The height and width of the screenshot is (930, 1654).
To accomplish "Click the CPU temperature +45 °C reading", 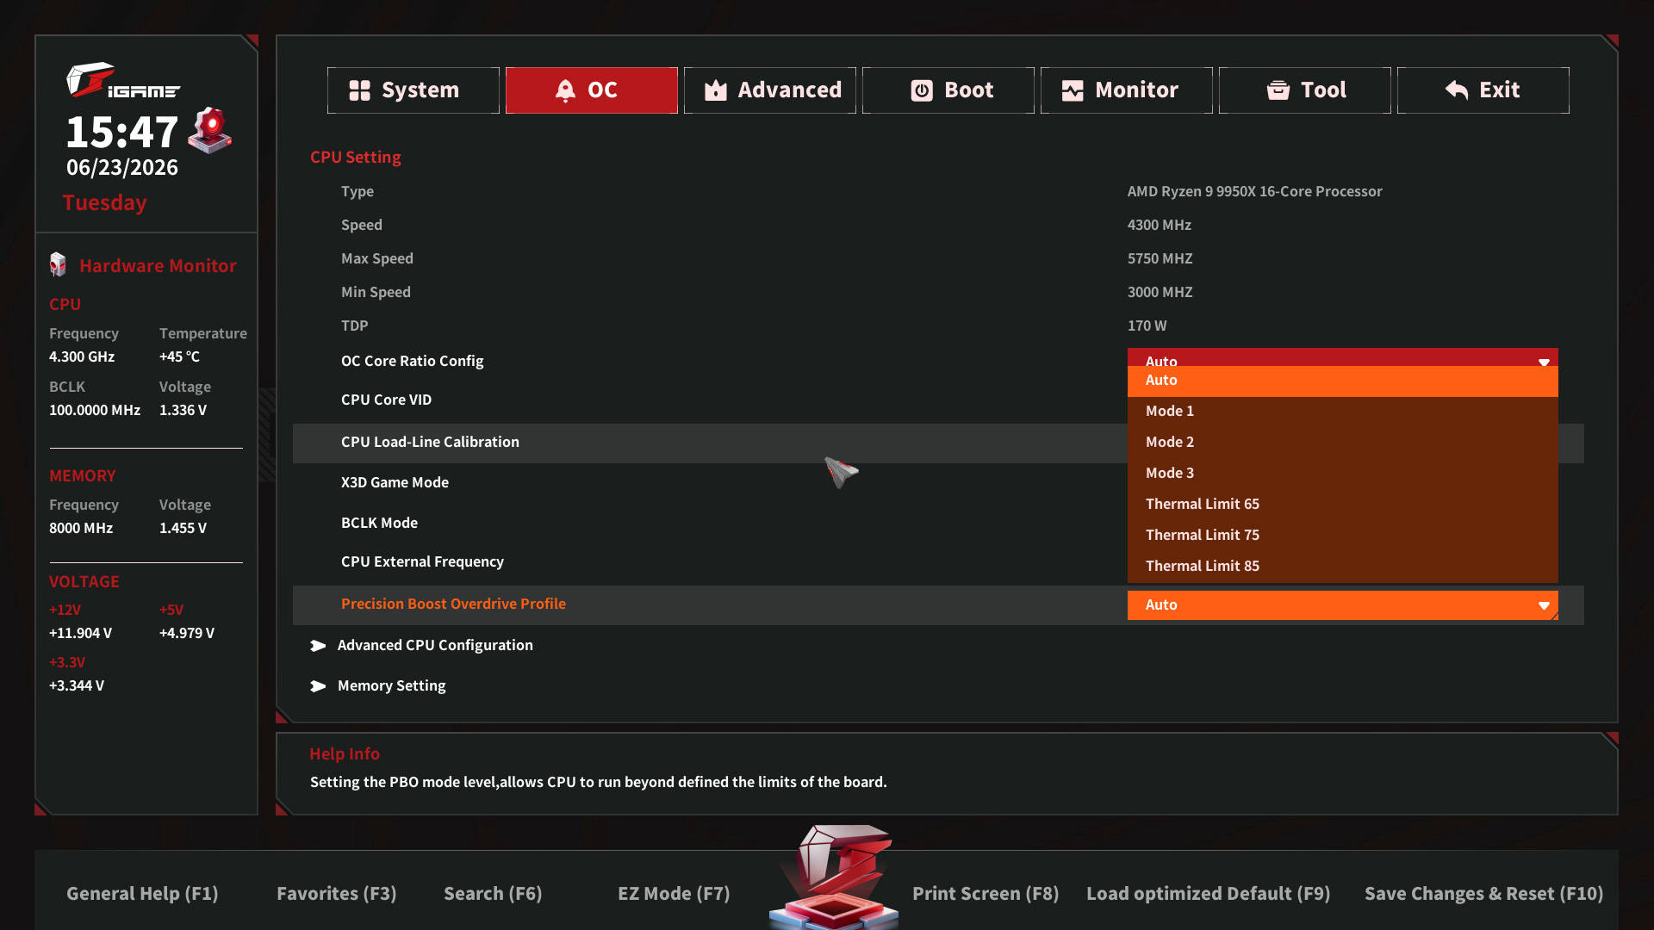I will 179,357.
